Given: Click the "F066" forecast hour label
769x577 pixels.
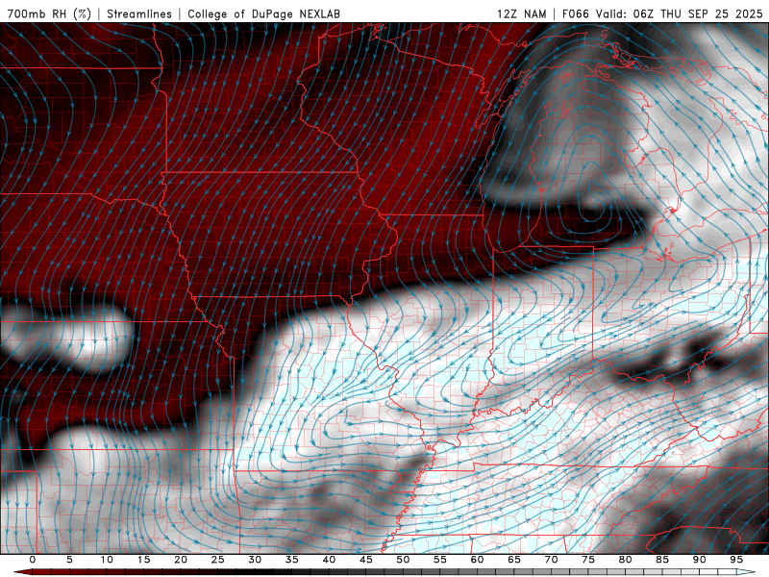Looking at the screenshot, I should pos(575,13).
